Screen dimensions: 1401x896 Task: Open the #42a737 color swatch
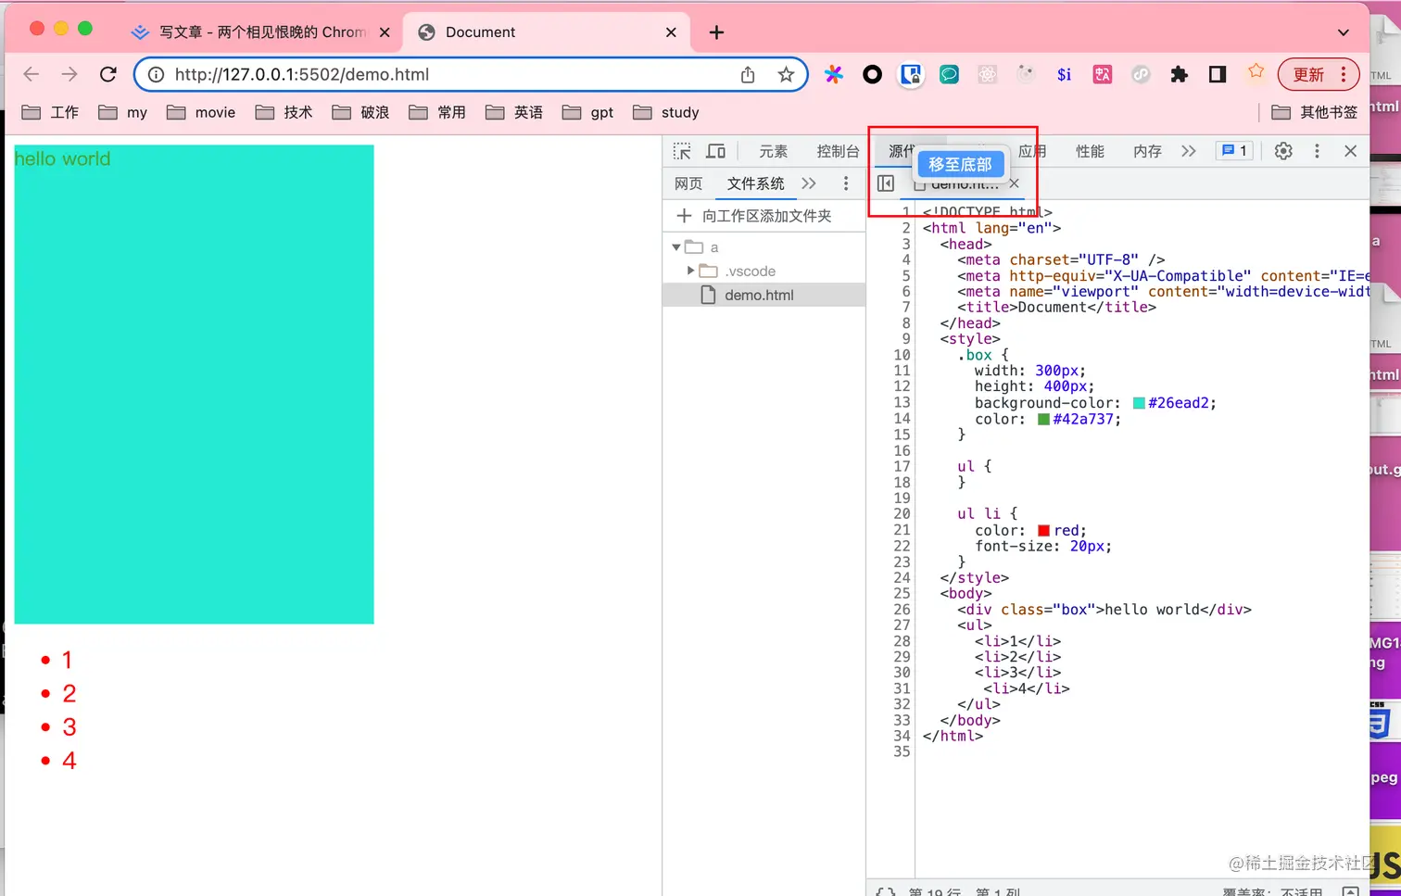coord(1043,420)
